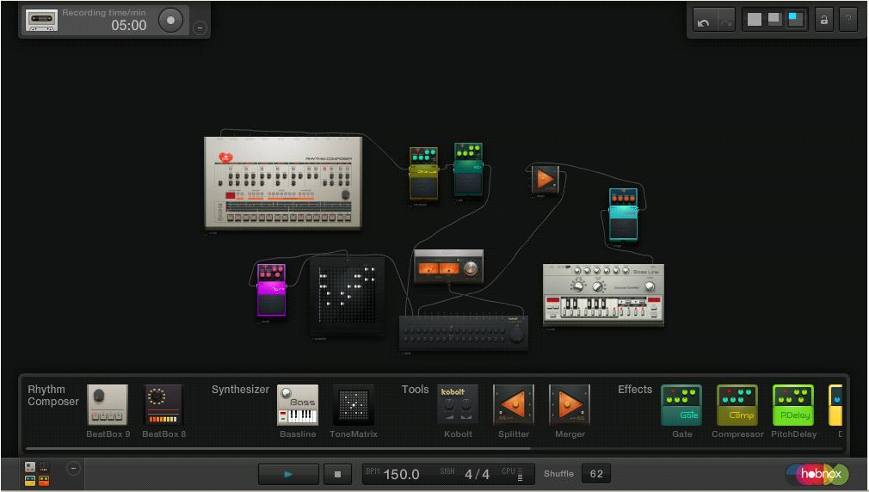Turn the round knob on the Rhythm Composer
Image resolution: width=869 pixels, height=492 pixels.
coord(345,194)
